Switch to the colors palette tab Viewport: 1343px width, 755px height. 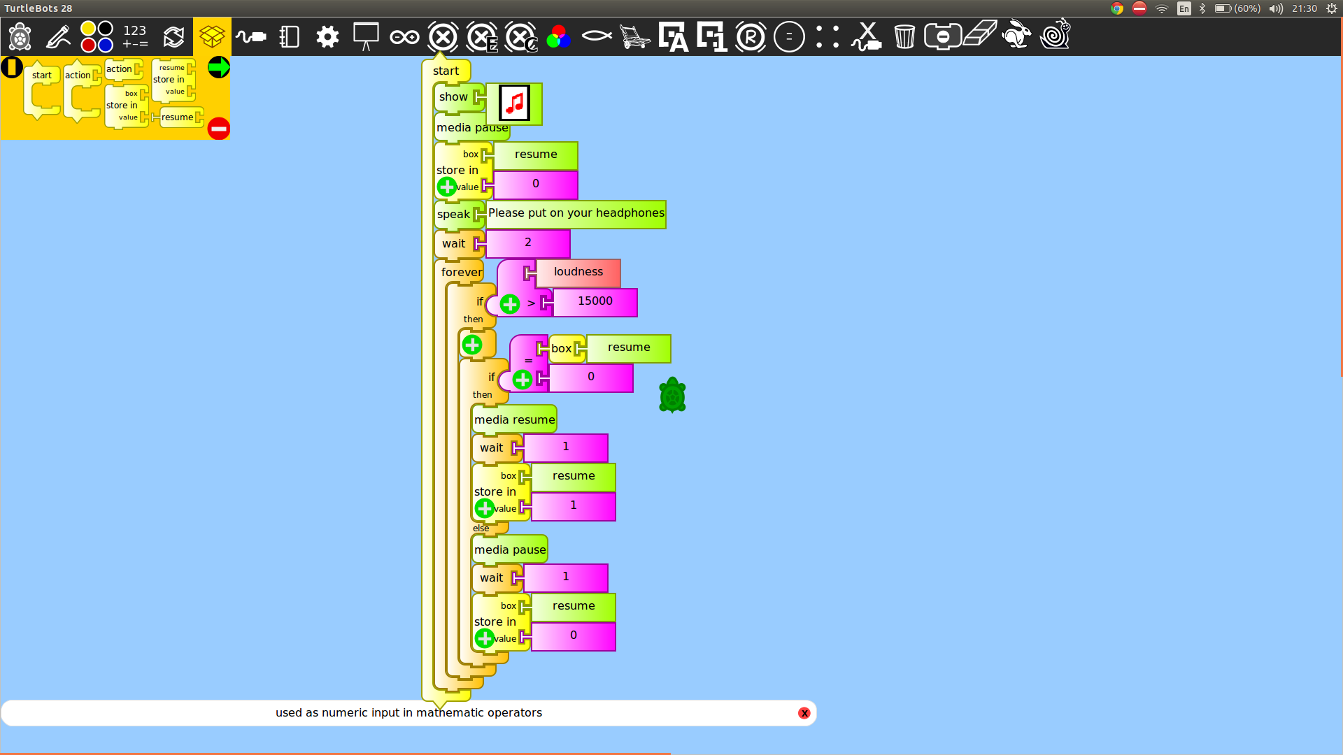pyautogui.click(x=97, y=36)
